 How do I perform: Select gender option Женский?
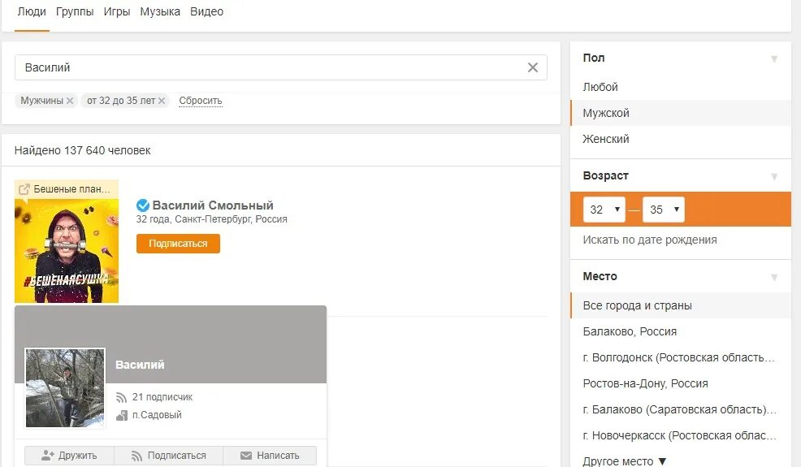pyautogui.click(x=681, y=139)
